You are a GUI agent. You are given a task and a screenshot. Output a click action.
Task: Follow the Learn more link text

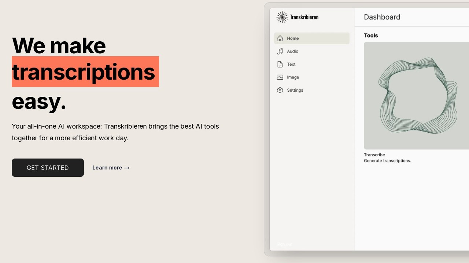[x=107, y=168]
